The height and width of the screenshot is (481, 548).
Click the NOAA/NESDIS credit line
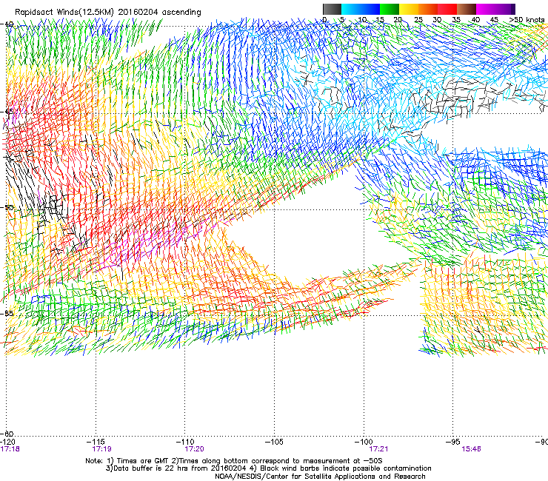[x=320, y=477]
